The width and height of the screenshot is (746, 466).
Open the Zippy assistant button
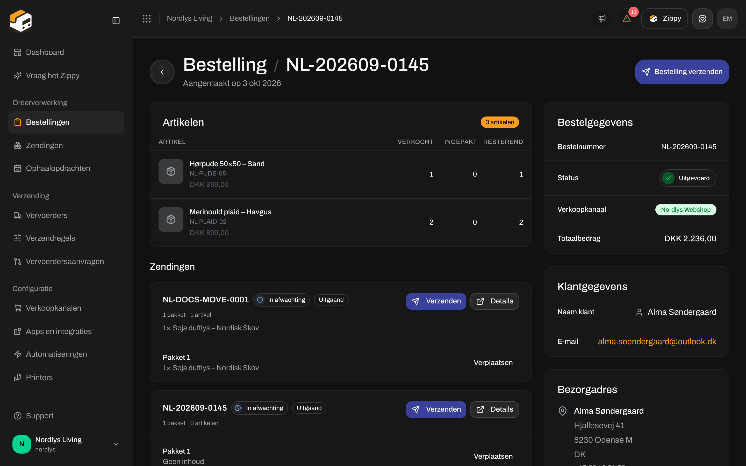[664, 18]
